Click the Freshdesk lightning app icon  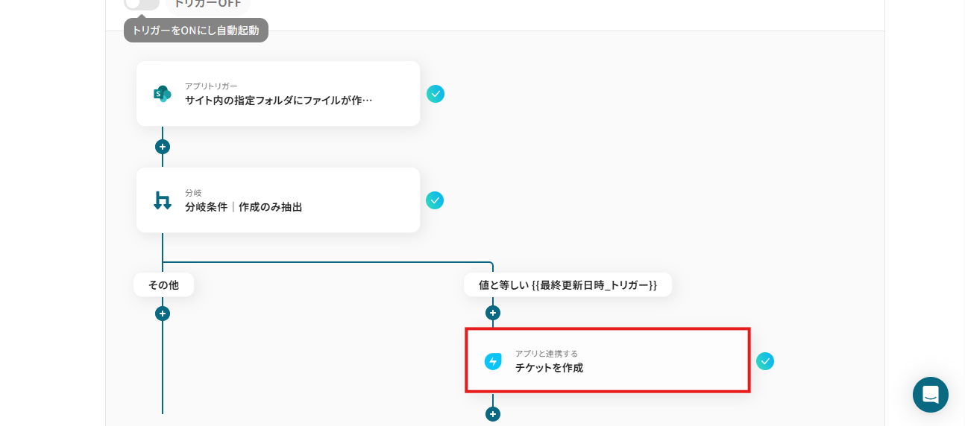point(493,361)
